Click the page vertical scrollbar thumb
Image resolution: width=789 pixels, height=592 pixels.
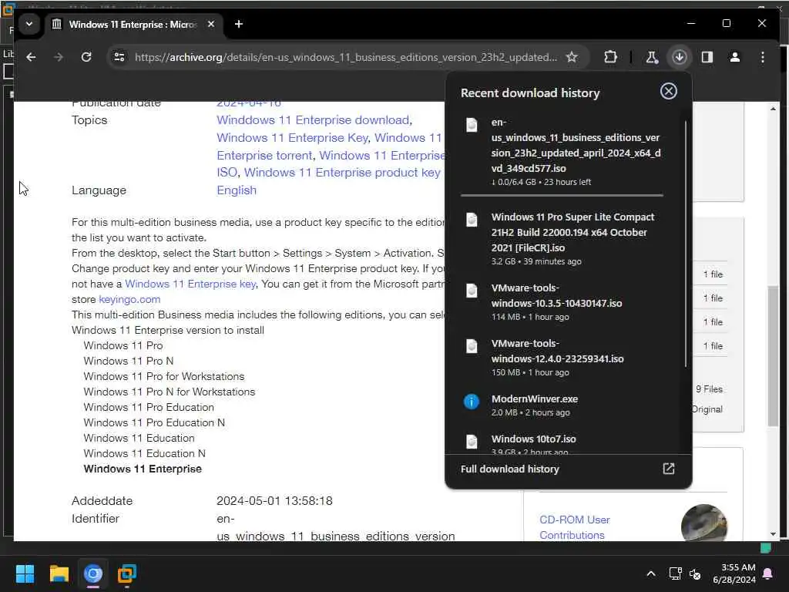773,355
